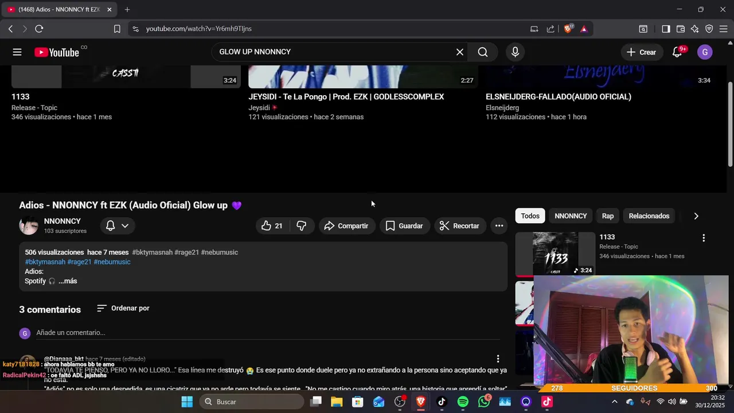The height and width of the screenshot is (413, 734).
Task: Go back with the browser back arrow
Action: pos(10,29)
